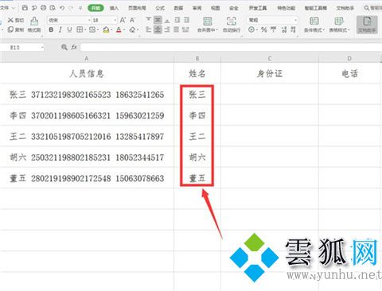Open the Font size dropdown showing 18
Screen dimensions: 382x291
coord(115,20)
